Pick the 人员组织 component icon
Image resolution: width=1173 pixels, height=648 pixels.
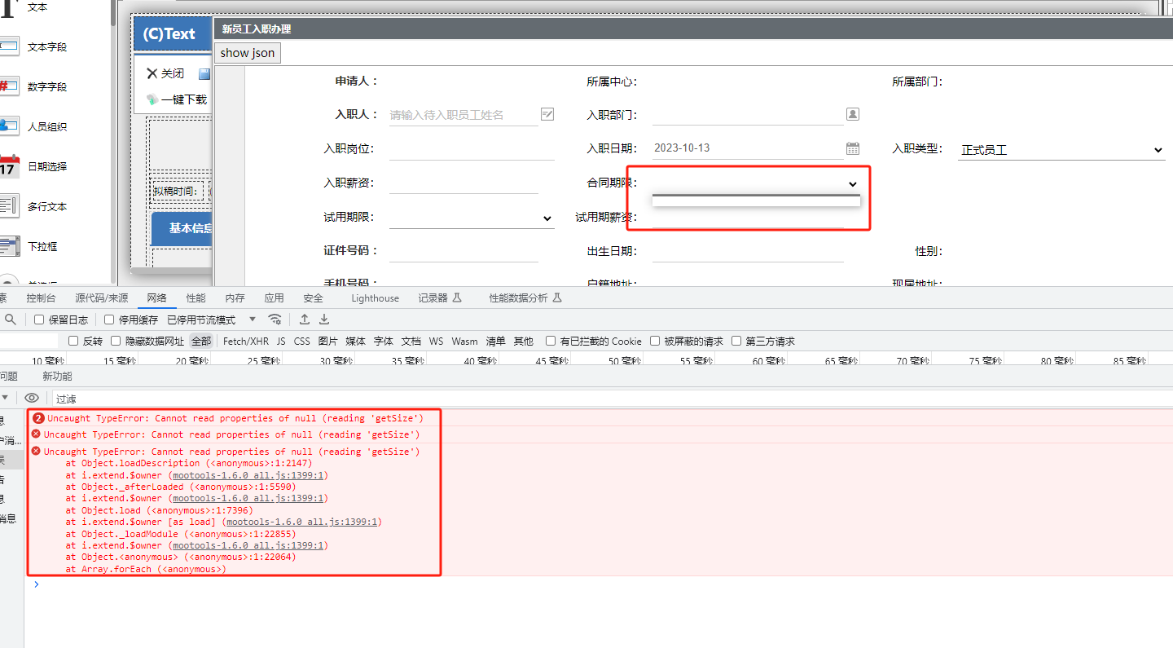point(9,126)
